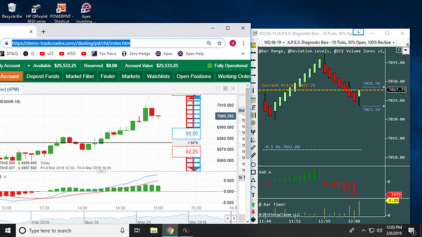Expand the account selector arrow beside Available

[x=29, y=65]
